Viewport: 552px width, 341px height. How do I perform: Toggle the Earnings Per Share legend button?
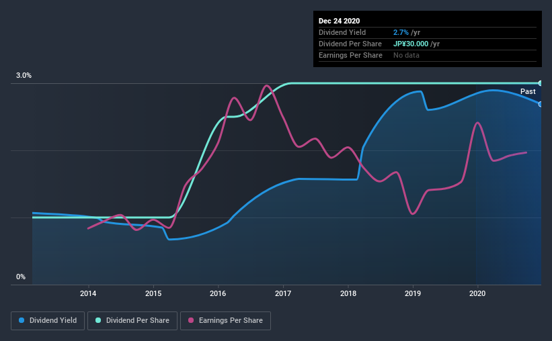point(225,321)
